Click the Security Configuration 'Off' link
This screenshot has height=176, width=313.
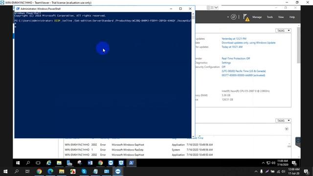point(224,67)
